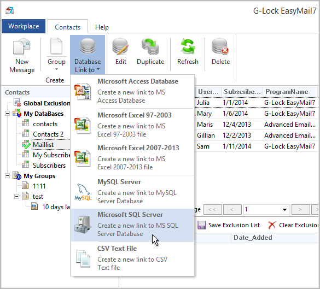Click the Duplicate database icon
This screenshot has width=320, height=289.
coord(150,46)
